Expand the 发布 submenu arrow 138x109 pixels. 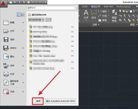click(x=23, y=66)
